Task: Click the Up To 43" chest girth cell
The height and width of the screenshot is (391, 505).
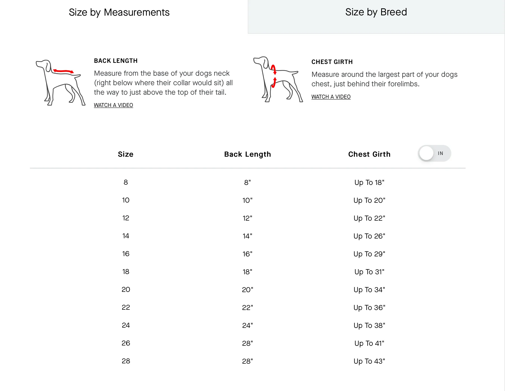Action: tap(369, 361)
